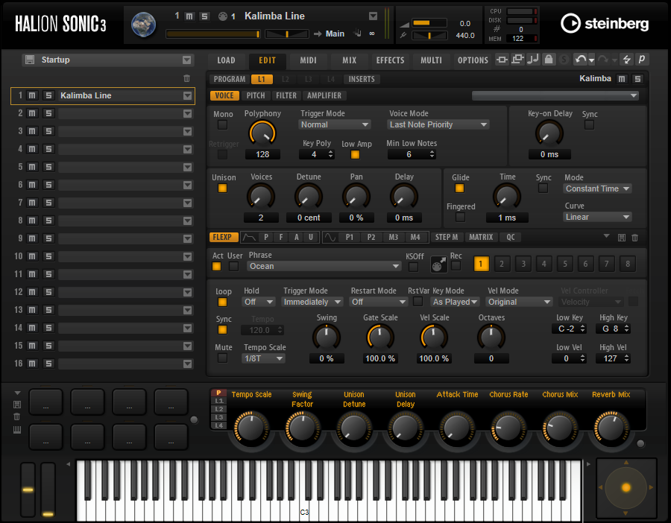Toggle the Mono checkbox
Image resolution: width=671 pixels, height=523 pixels.
pos(222,125)
